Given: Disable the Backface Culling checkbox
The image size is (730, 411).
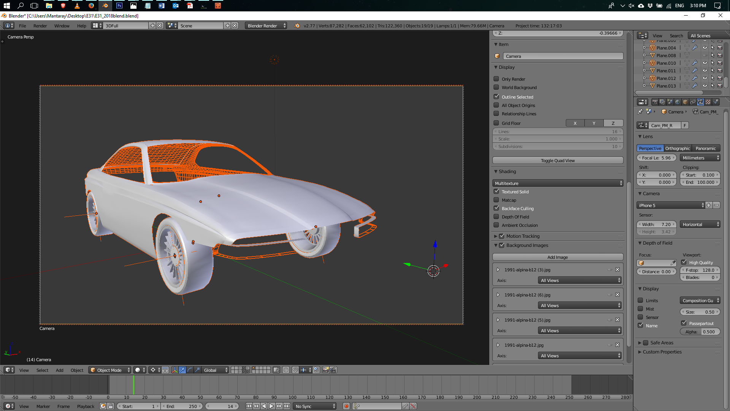Looking at the screenshot, I should click(x=496, y=208).
